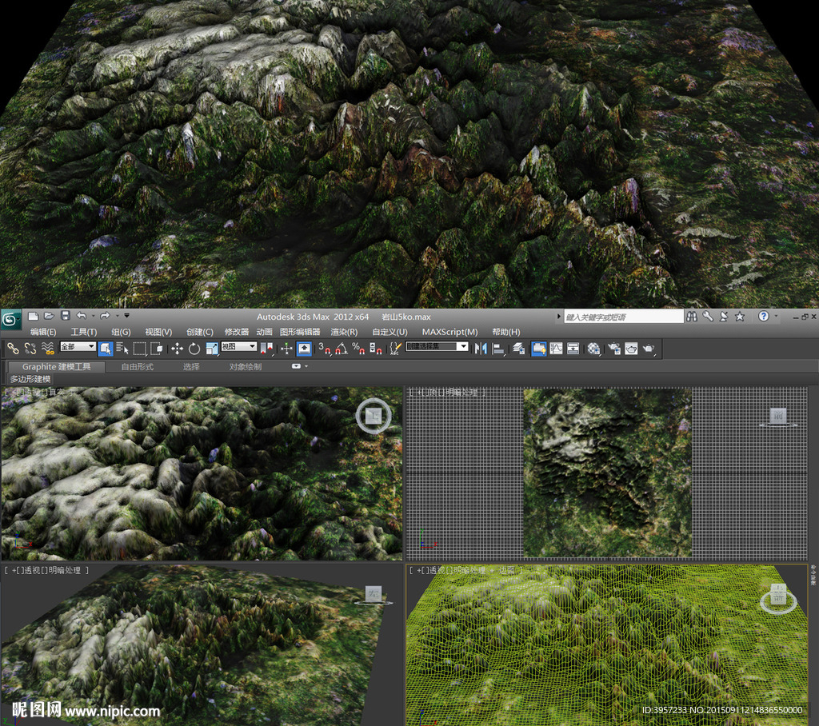
Task: Open the Material Editor icon
Action: pyautogui.click(x=593, y=349)
